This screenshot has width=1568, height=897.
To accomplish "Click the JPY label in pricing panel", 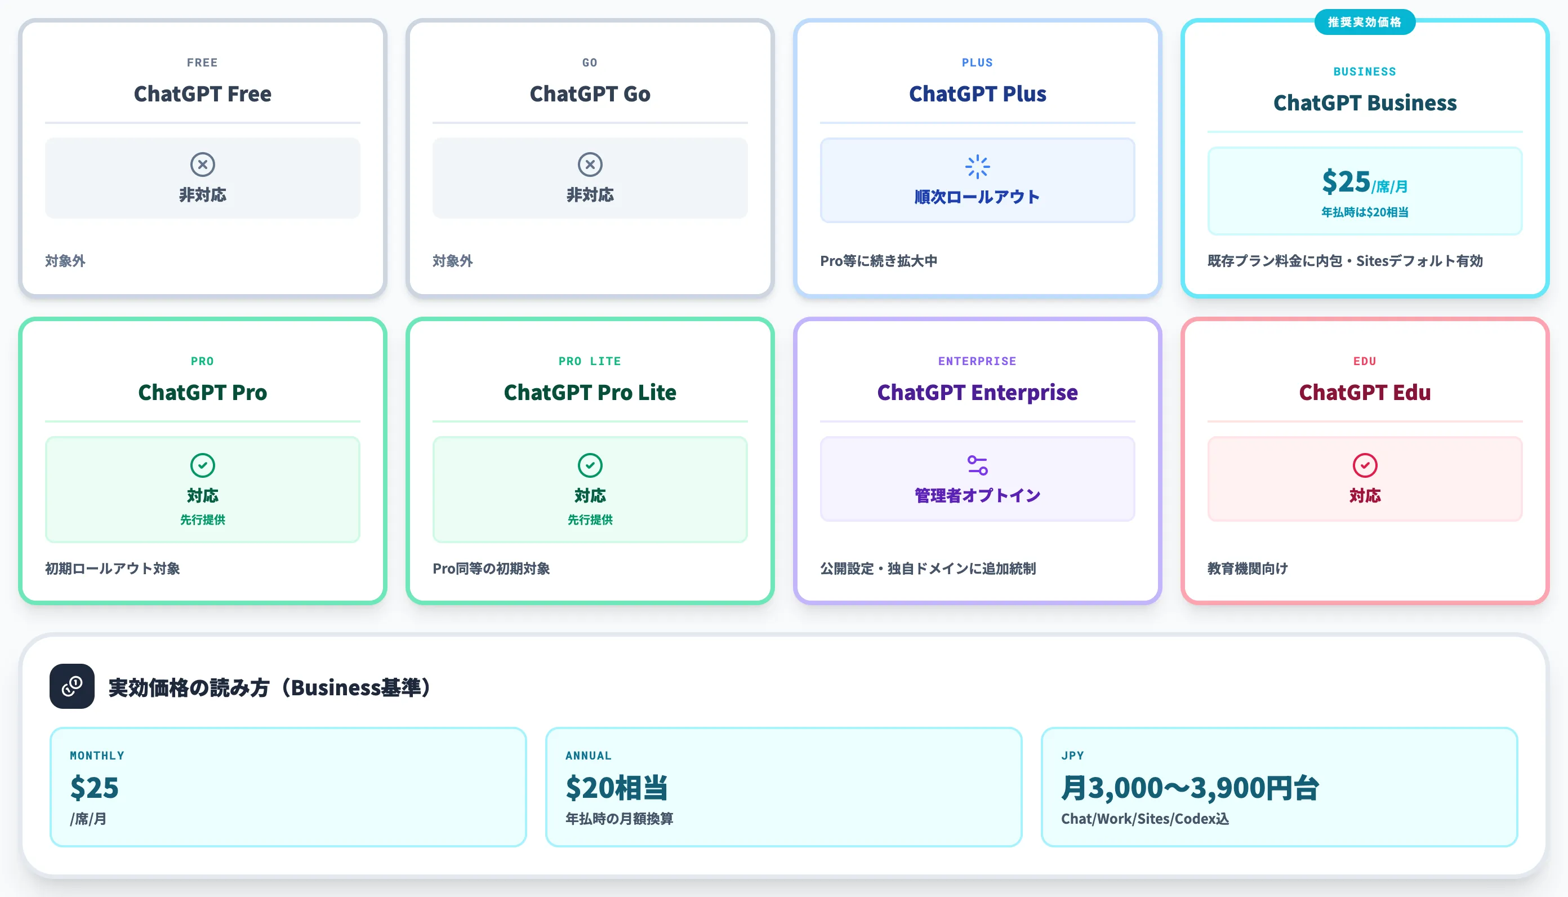I will [1072, 756].
